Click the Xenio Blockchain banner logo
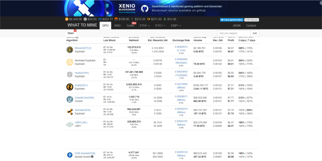The width and height of the screenshot is (322, 161). point(127,8)
